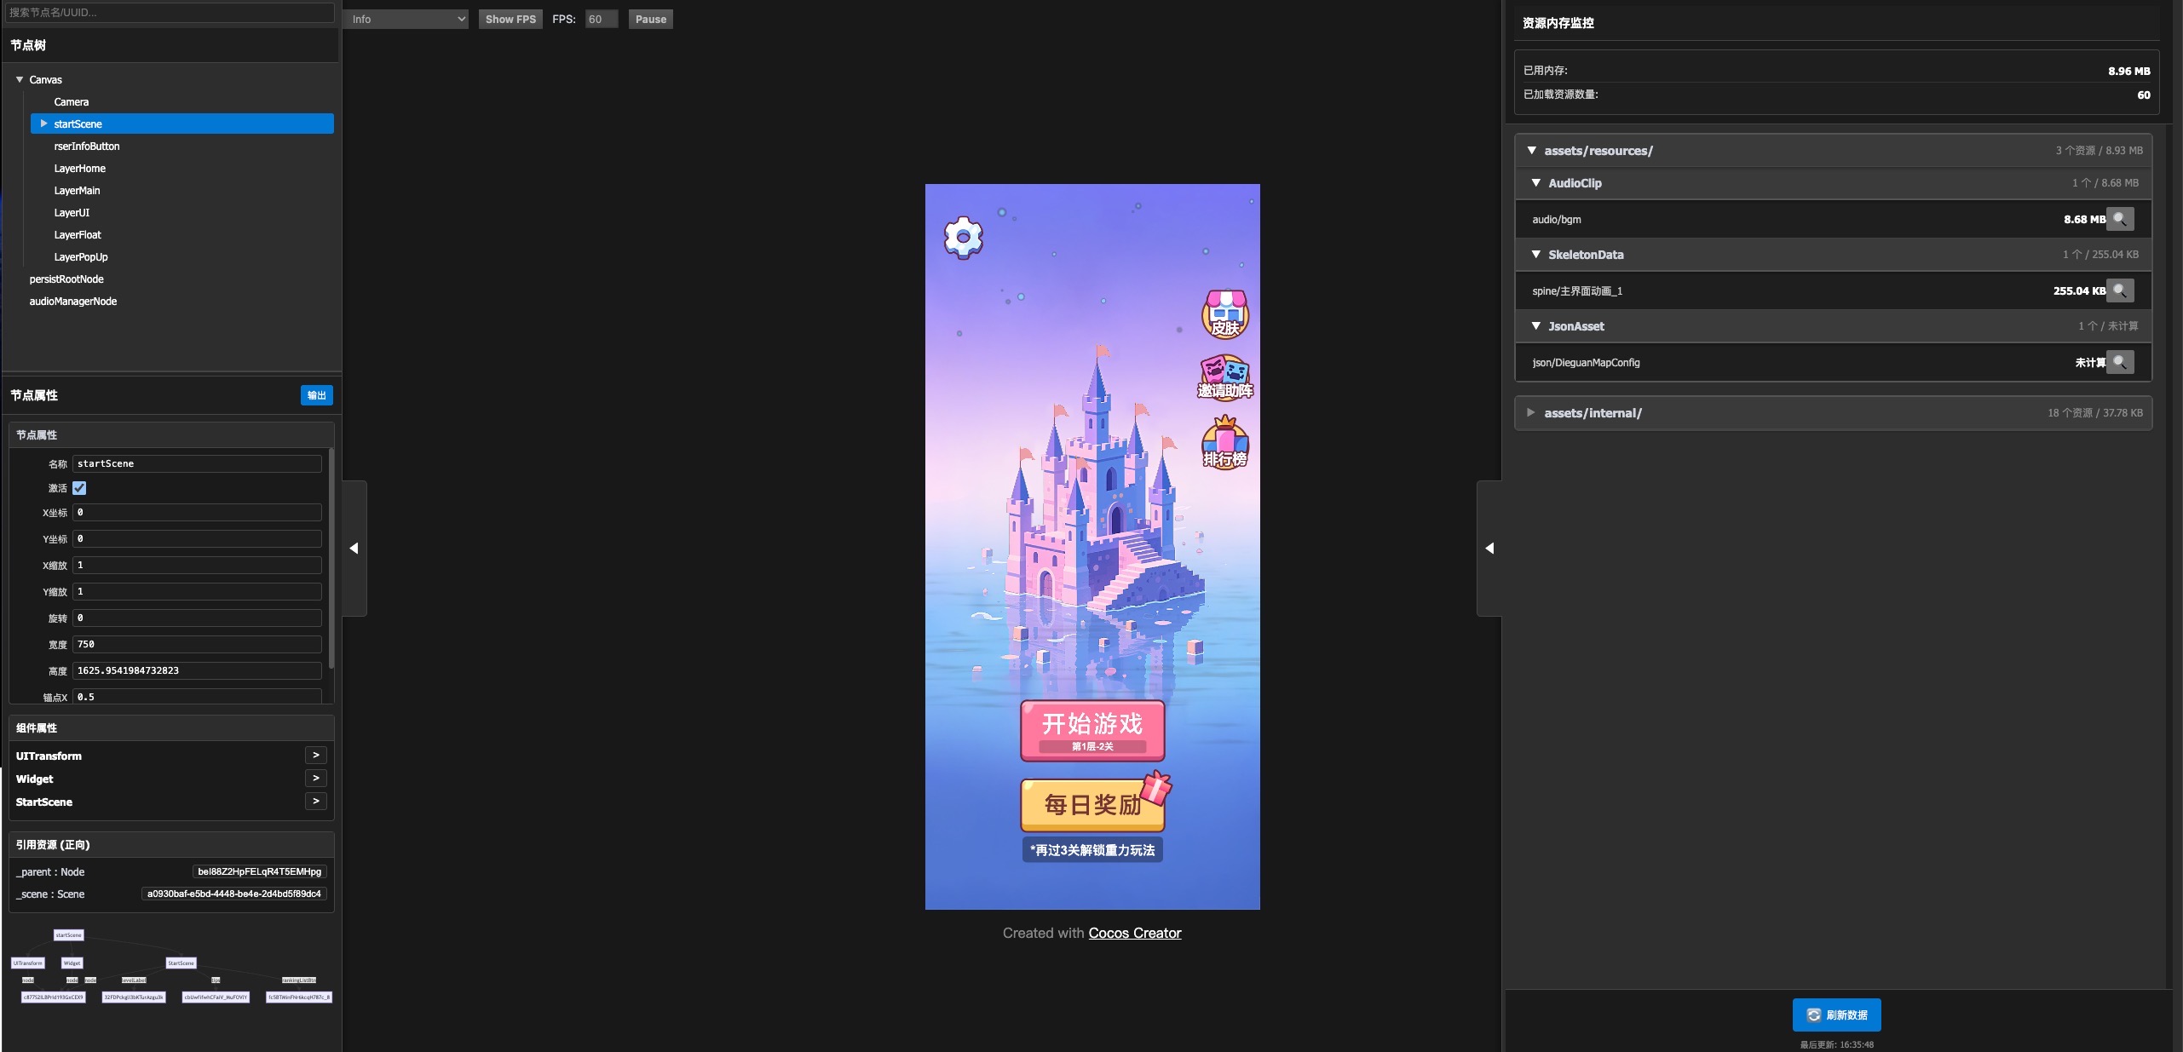Collapse the right panel arrow handle
Image resolution: width=2183 pixels, height=1052 pixels.
pos(1489,549)
